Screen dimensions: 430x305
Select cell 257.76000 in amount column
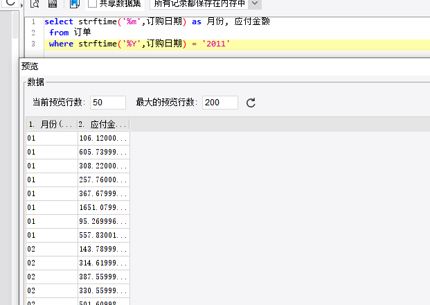pos(104,180)
